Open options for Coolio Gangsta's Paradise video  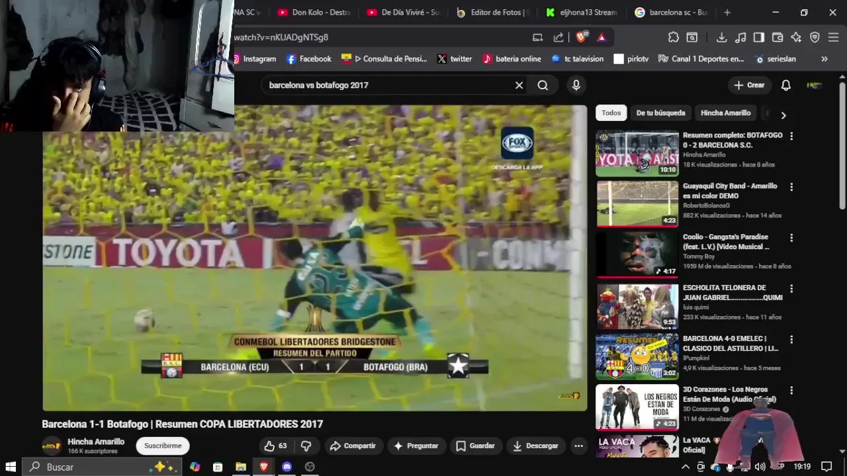[x=791, y=237]
